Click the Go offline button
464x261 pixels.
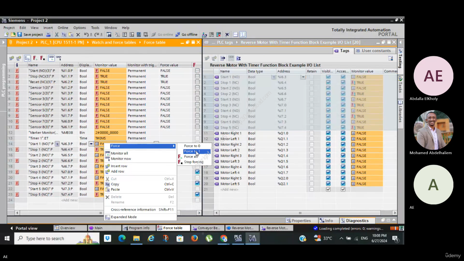[x=186, y=34]
